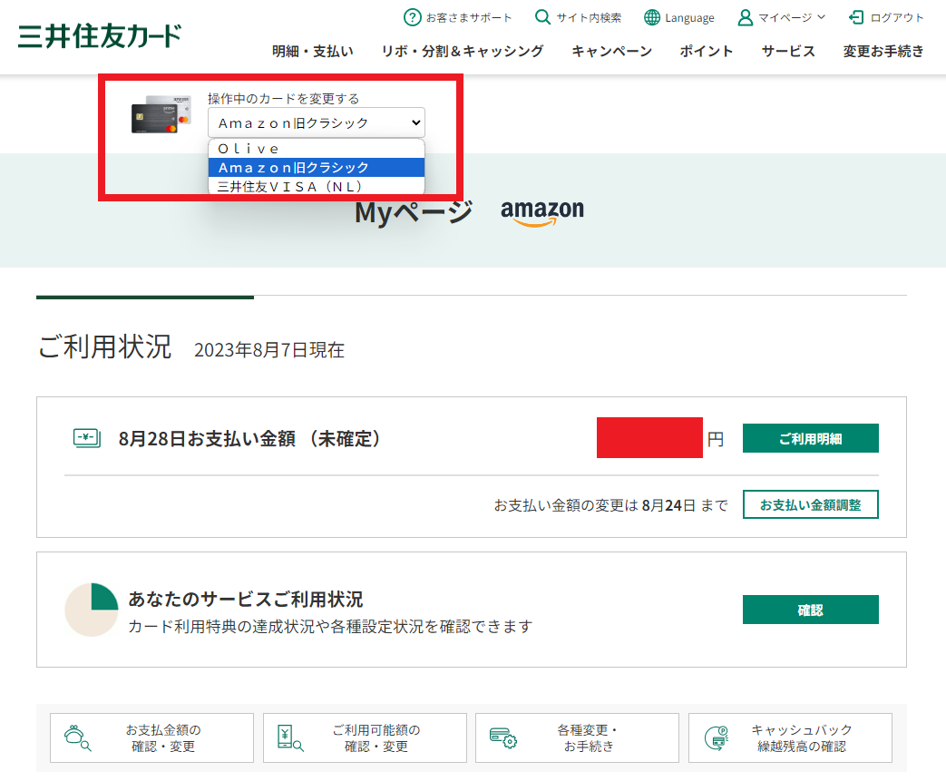Image resolution: width=946 pixels, height=781 pixels.
Task: Click the ¥ card icon beside 8月28日お支払い金額
Action: coord(84,437)
